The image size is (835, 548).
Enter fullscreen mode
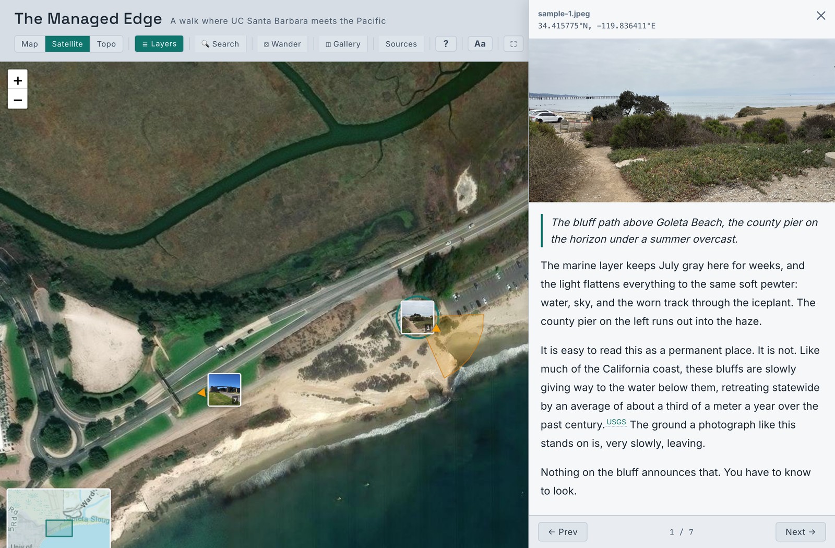514,44
